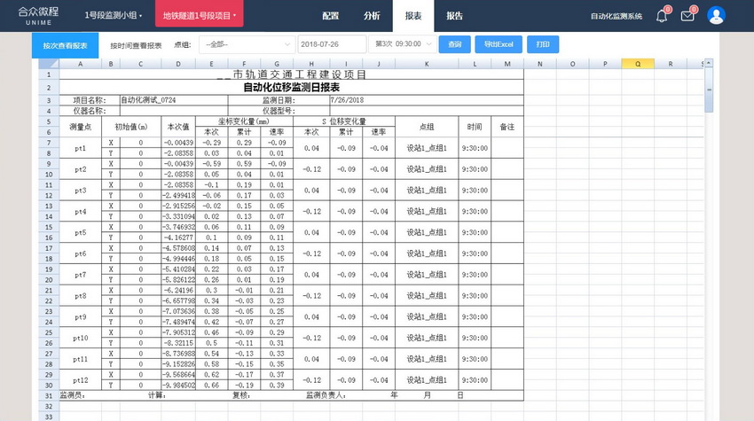Click the 合众微程 UNIME logo
Image resolution: width=754 pixels, height=421 pixels.
[x=38, y=15]
